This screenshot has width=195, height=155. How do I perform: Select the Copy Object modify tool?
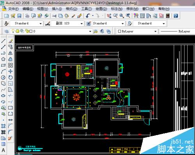pyautogui.click(x=11, y=47)
